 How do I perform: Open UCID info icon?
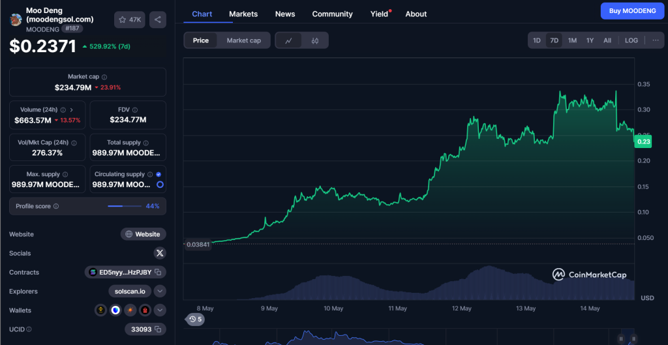tap(29, 329)
